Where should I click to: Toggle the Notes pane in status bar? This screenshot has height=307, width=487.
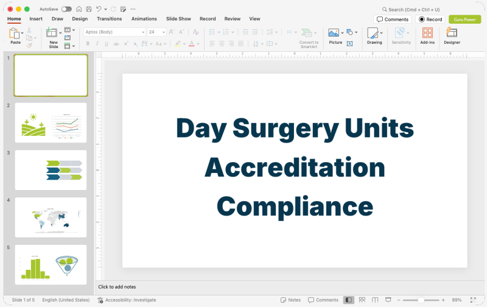point(291,300)
